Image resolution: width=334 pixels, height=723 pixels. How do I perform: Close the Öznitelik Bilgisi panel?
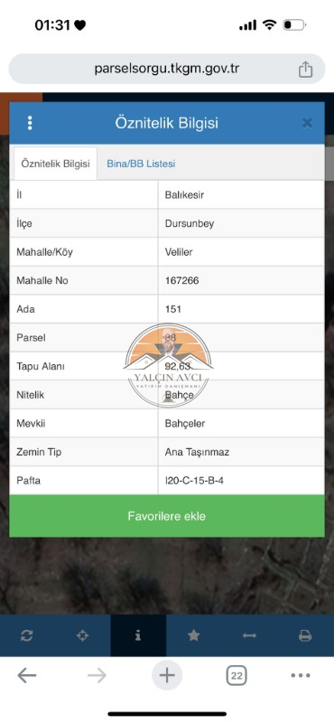[307, 123]
